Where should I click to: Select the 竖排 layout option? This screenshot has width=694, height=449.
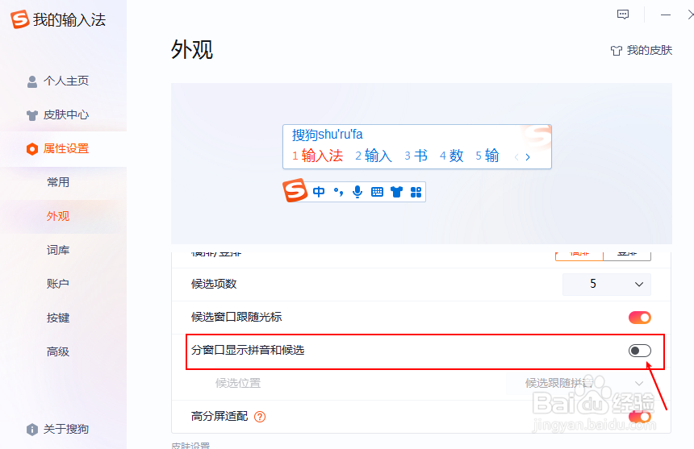[x=627, y=255]
